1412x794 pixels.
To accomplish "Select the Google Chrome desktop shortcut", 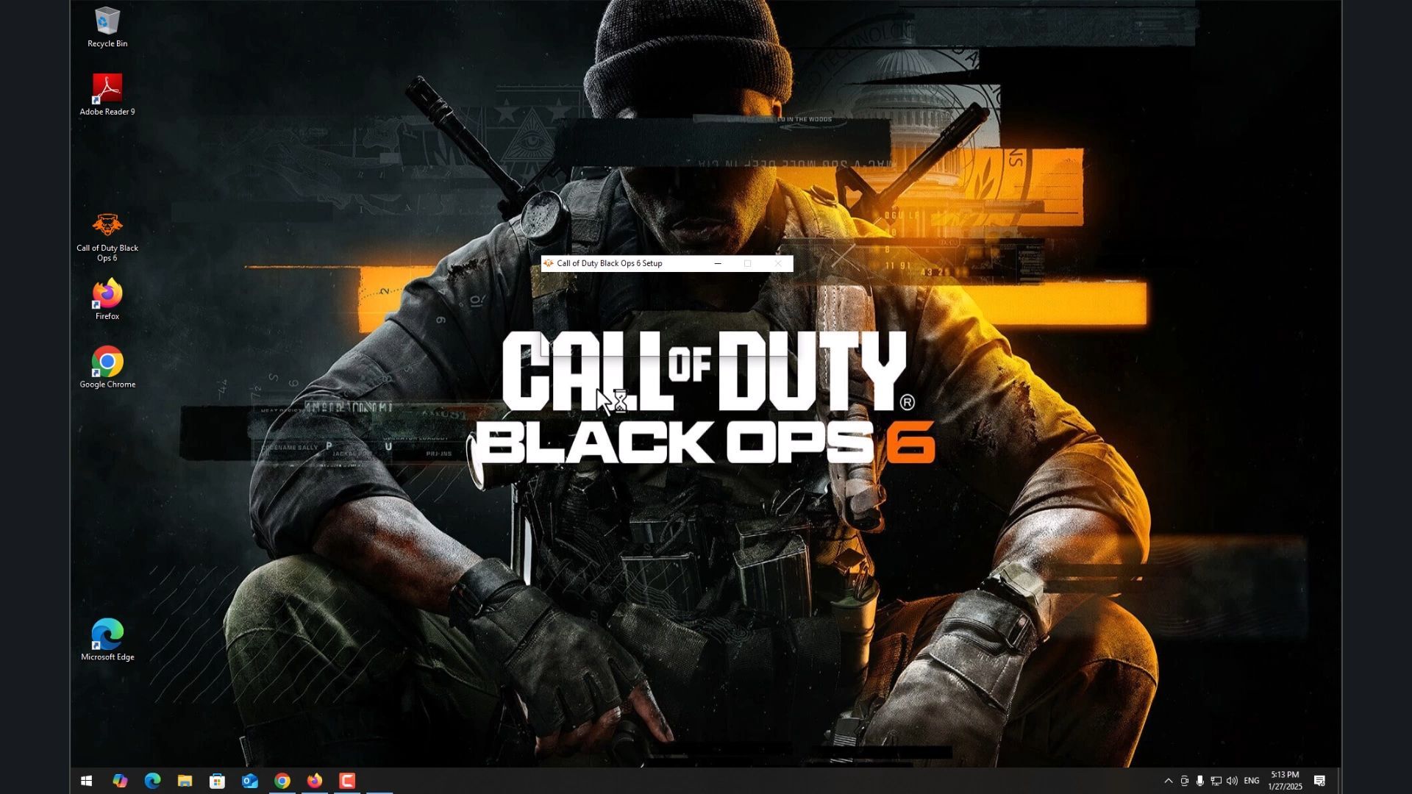I will pyautogui.click(x=107, y=368).
